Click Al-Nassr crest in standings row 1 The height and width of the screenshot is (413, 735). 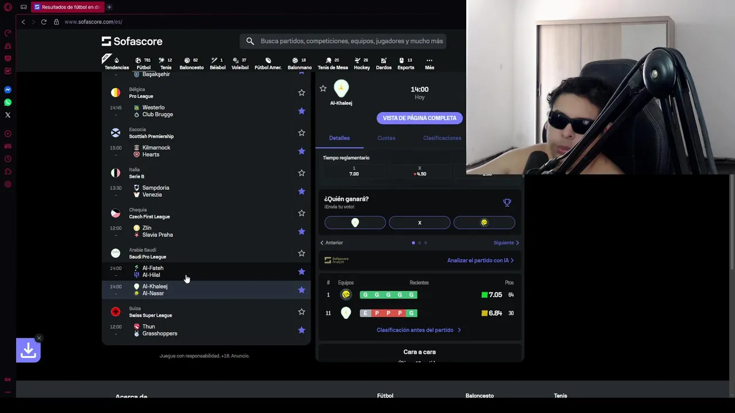346,295
